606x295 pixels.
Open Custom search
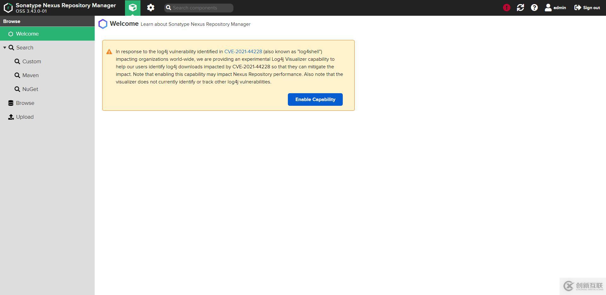pos(32,61)
